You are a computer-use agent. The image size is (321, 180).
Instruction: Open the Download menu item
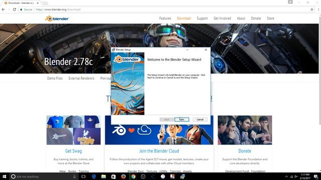click(184, 18)
